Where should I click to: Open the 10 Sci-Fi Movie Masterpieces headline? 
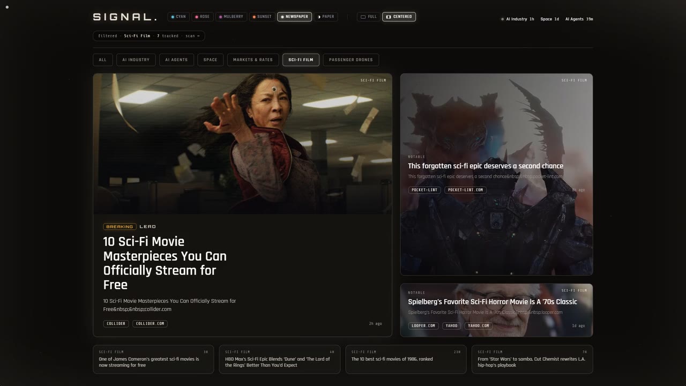pos(165,263)
